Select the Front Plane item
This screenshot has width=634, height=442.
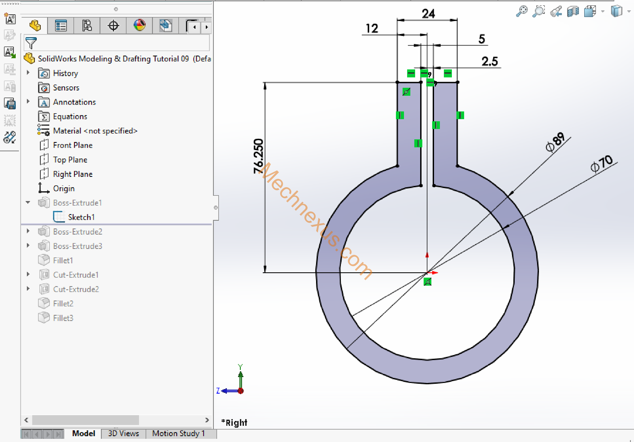point(73,145)
